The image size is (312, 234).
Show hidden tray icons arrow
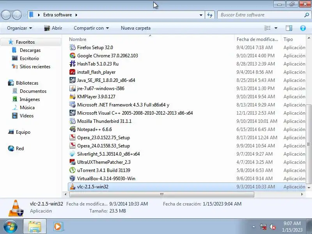tap(254, 227)
